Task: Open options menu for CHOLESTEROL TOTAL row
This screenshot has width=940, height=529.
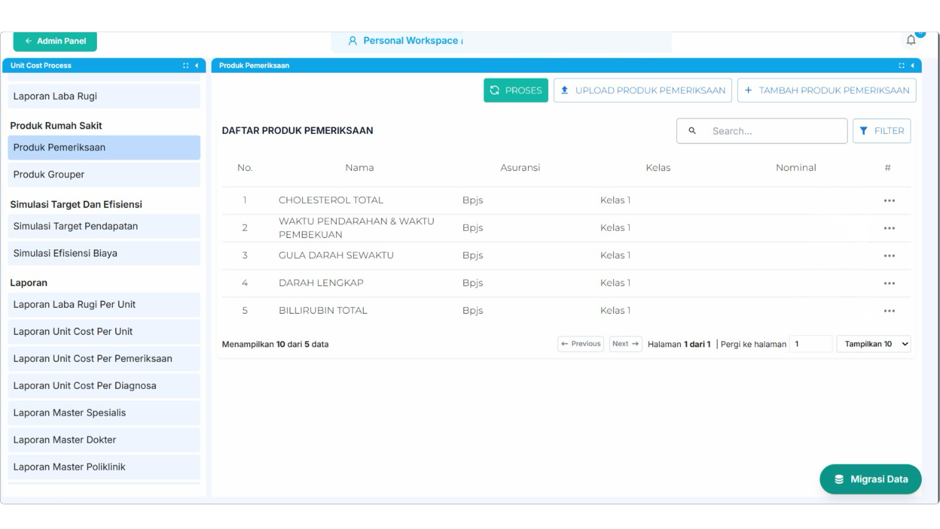Action: pos(889,201)
